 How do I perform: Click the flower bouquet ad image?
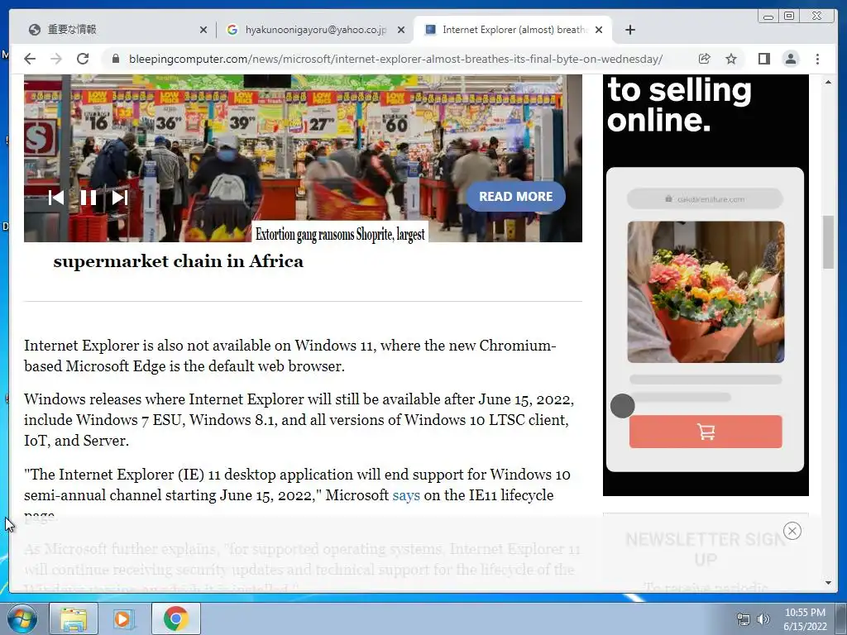(706, 292)
